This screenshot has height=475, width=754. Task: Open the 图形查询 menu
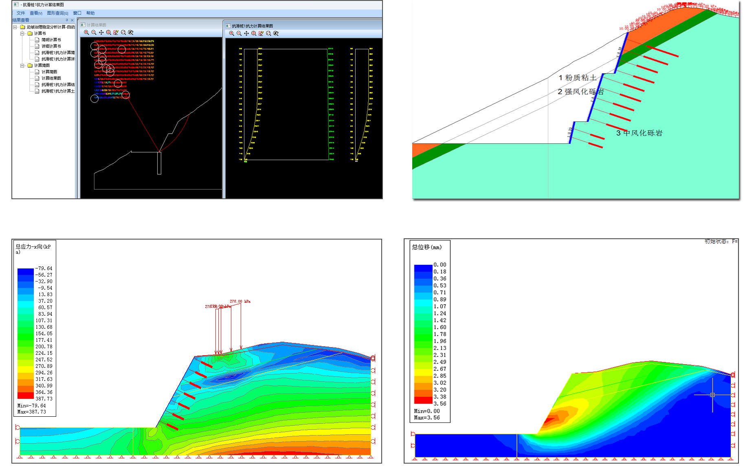coord(57,13)
